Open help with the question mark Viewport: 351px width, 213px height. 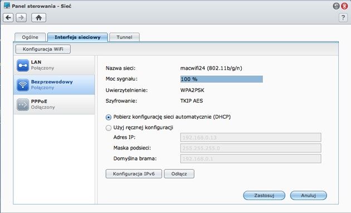(343, 17)
